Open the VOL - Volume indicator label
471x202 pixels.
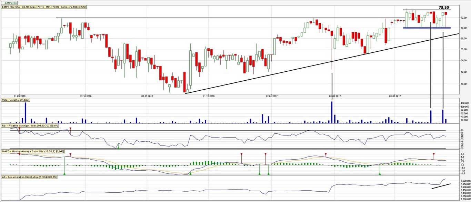(16, 100)
